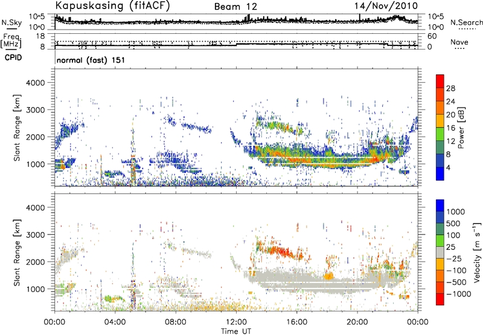Screen dimensions: 483x335
Task: Click the power panel 'Slant Range [km]' axis label
Action: click(17, 128)
